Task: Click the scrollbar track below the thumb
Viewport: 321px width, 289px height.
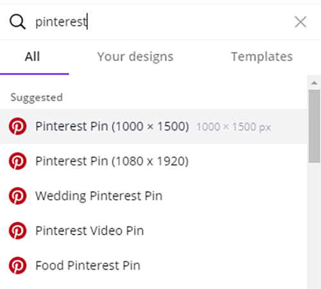Action: 314,226
